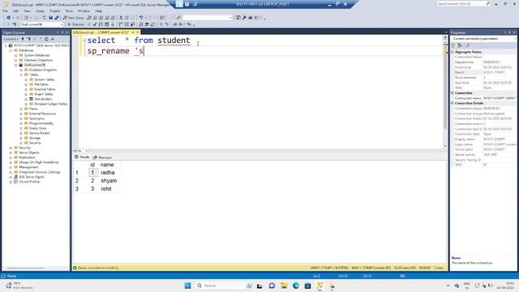
Task: Click the 'radha' result cell
Action: [108, 173]
